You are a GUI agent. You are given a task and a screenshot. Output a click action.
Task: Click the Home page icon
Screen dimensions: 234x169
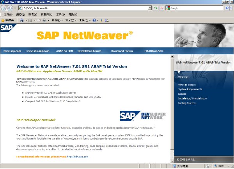pyautogui.click(x=22, y=20)
